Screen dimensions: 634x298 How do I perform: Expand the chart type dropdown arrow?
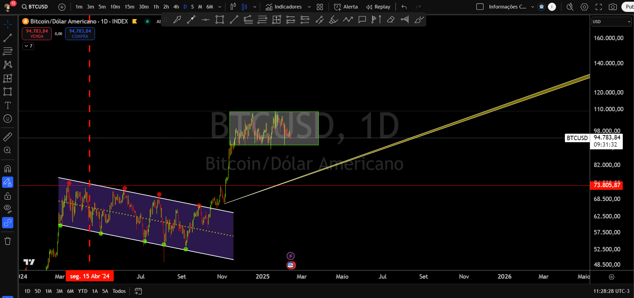click(x=255, y=7)
